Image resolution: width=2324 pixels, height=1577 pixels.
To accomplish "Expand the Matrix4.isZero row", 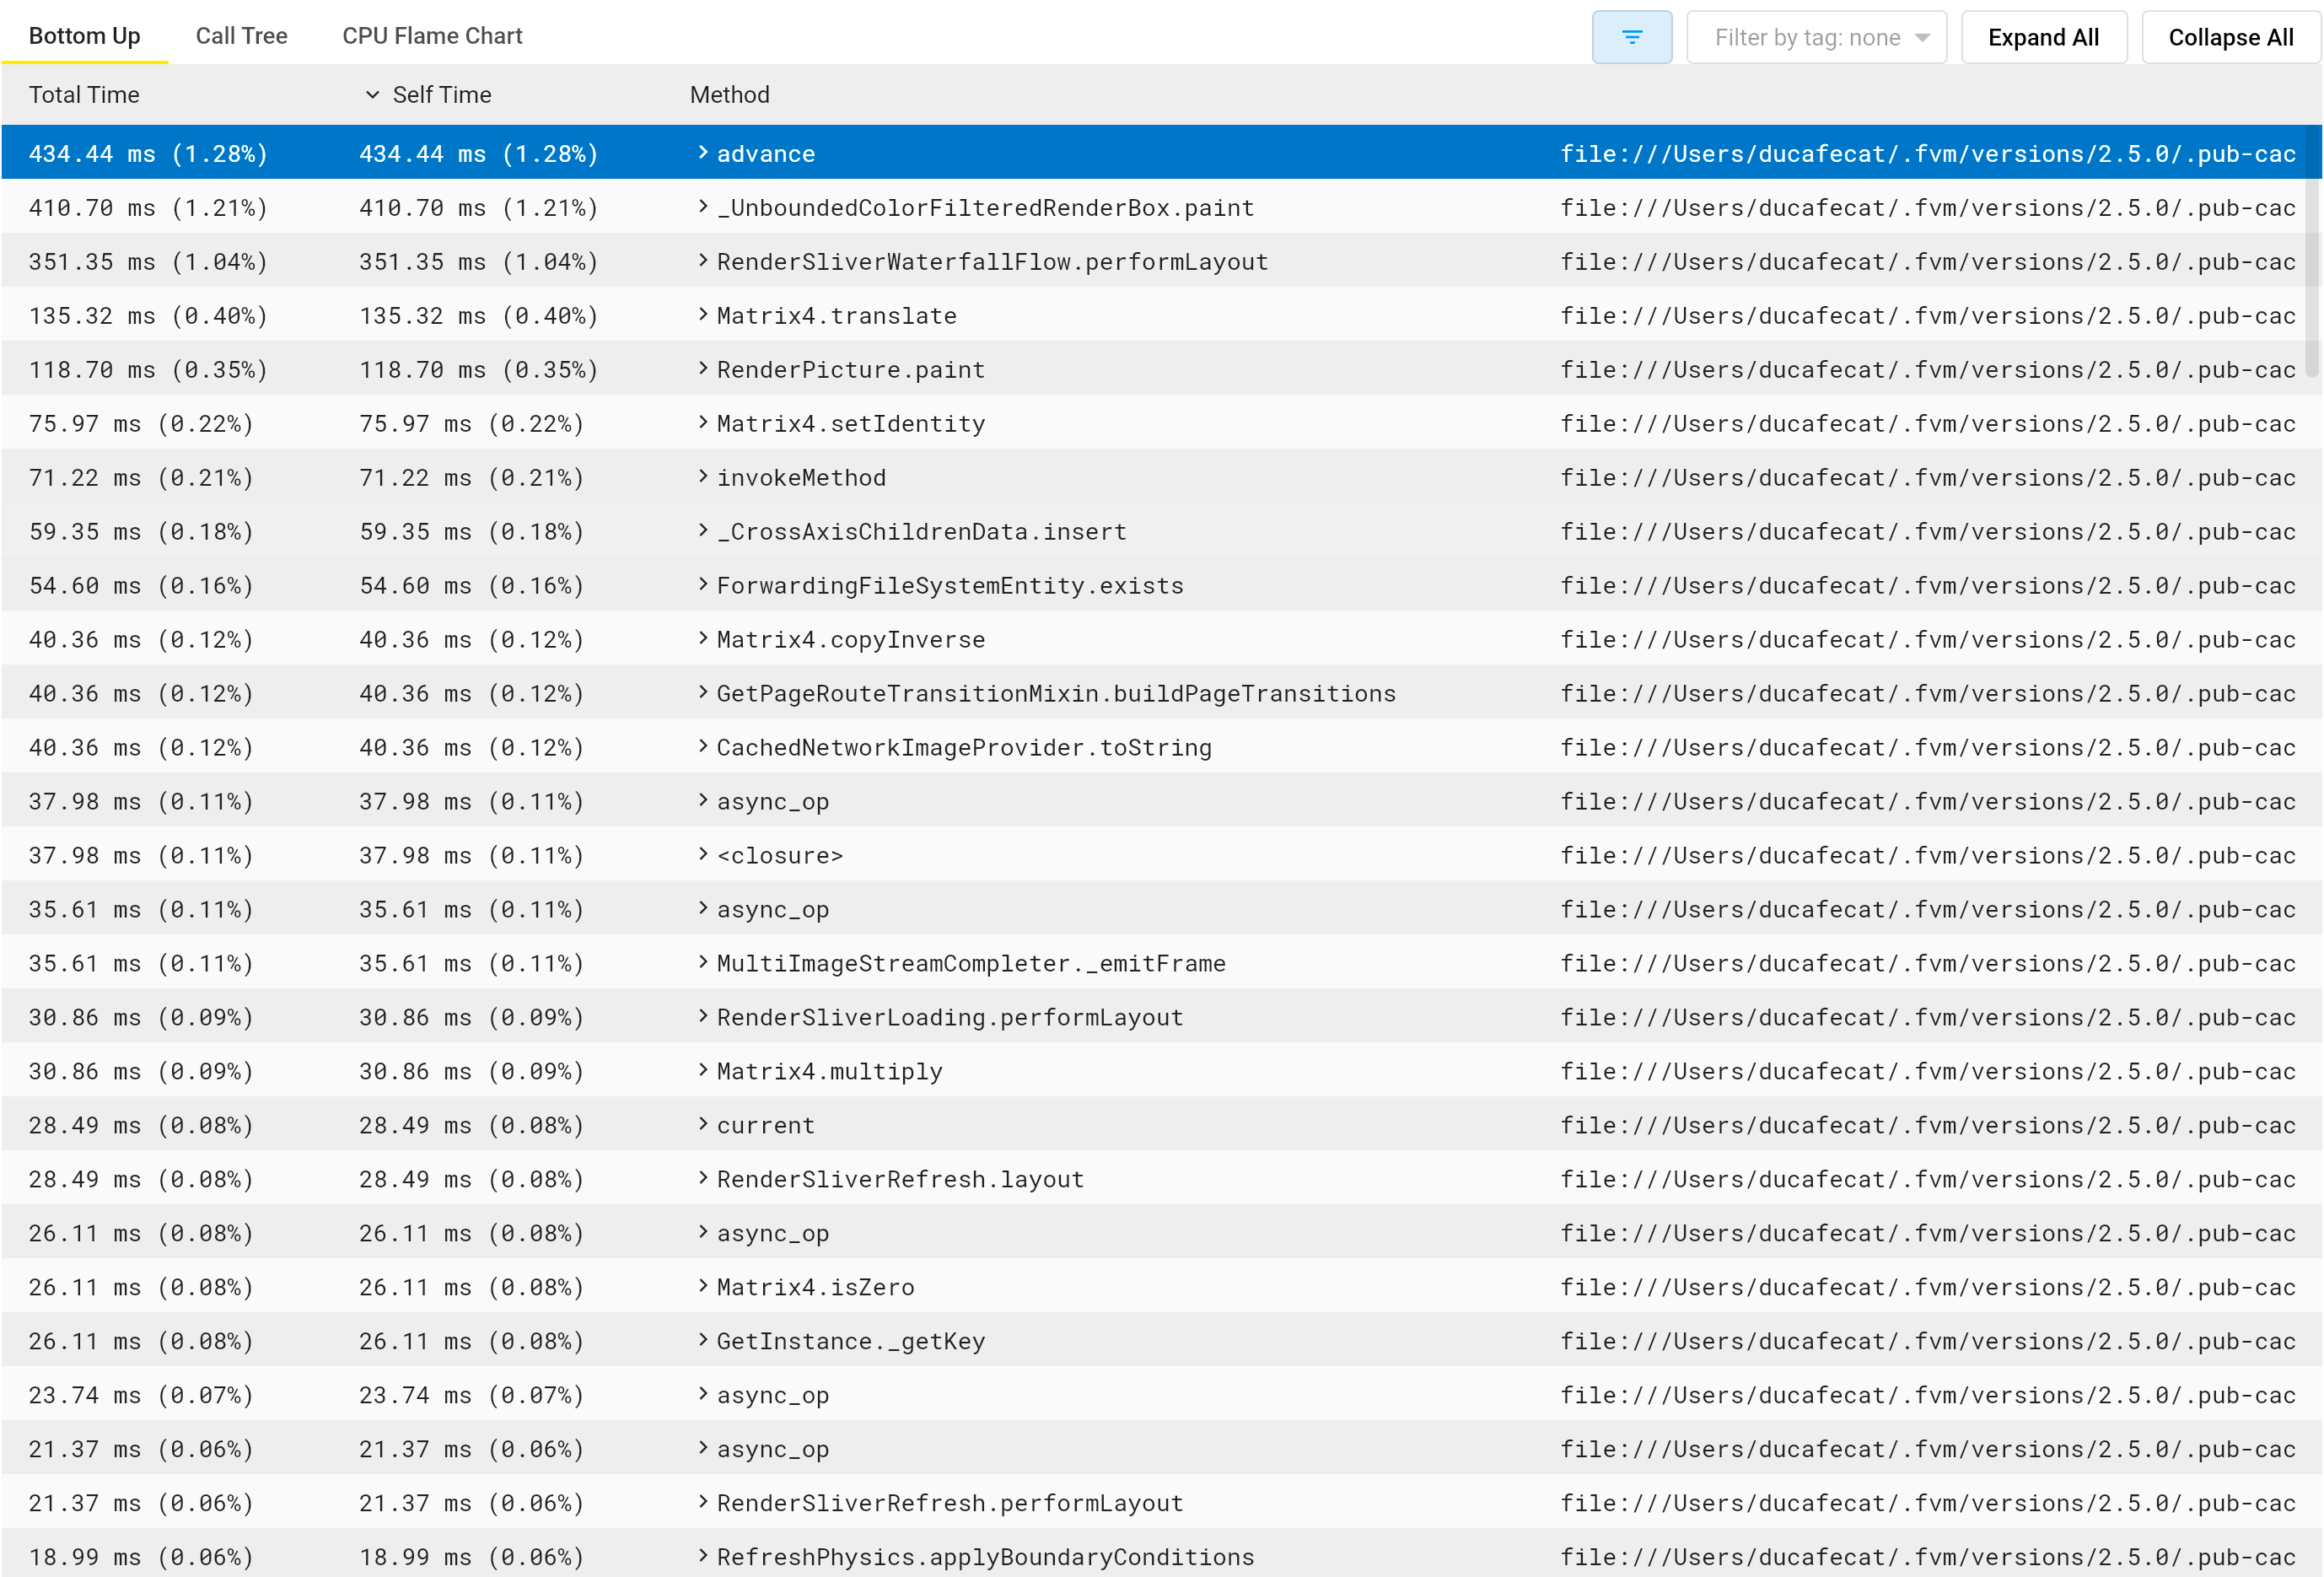I will [703, 1286].
